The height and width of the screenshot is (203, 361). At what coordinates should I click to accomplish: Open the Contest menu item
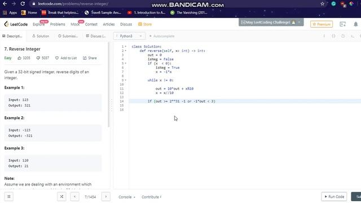(91, 24)
